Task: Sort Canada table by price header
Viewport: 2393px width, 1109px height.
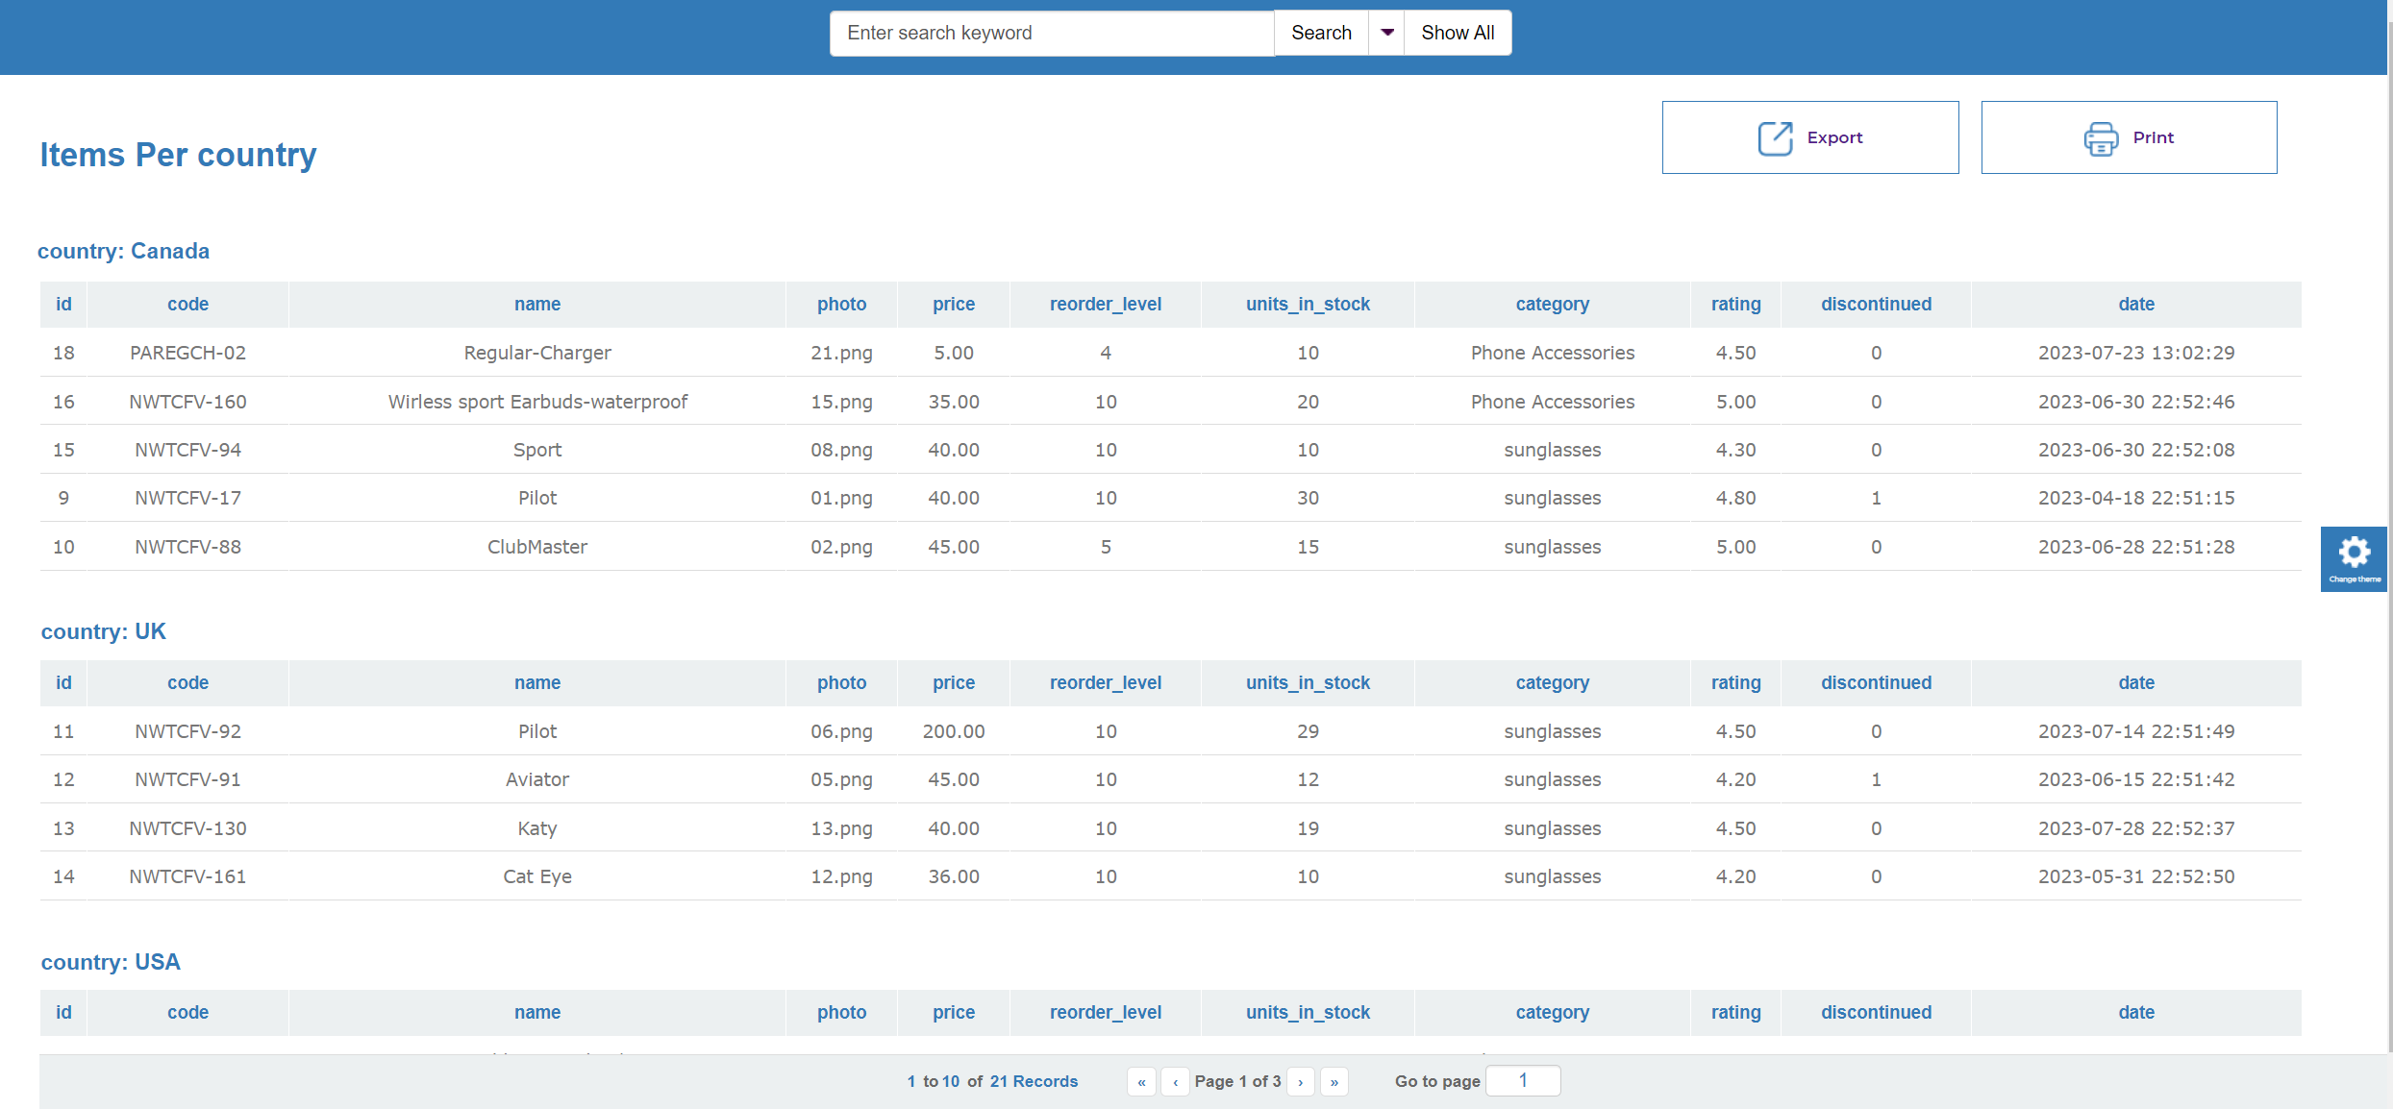Action: 953,304
